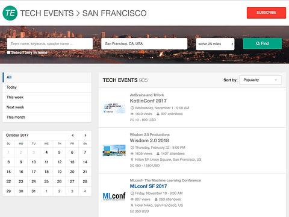The image size is (289, 217).
Task: Select October 13 in the calendar
Action: click(72, 162)
